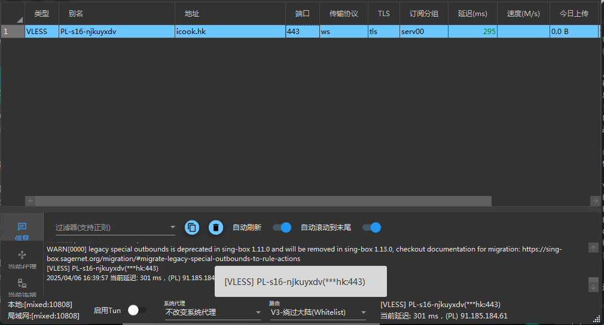604x325 pixels.
Task: Click the icook.hk address cell
Action: pyautogui.click(x=230, y=32)
